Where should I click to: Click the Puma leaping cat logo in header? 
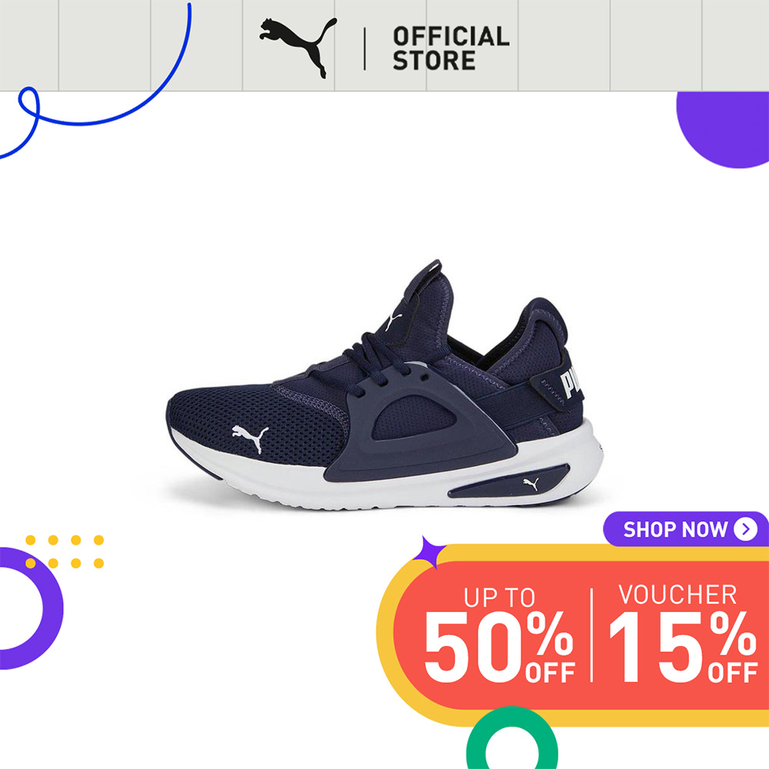pos(298,48)
